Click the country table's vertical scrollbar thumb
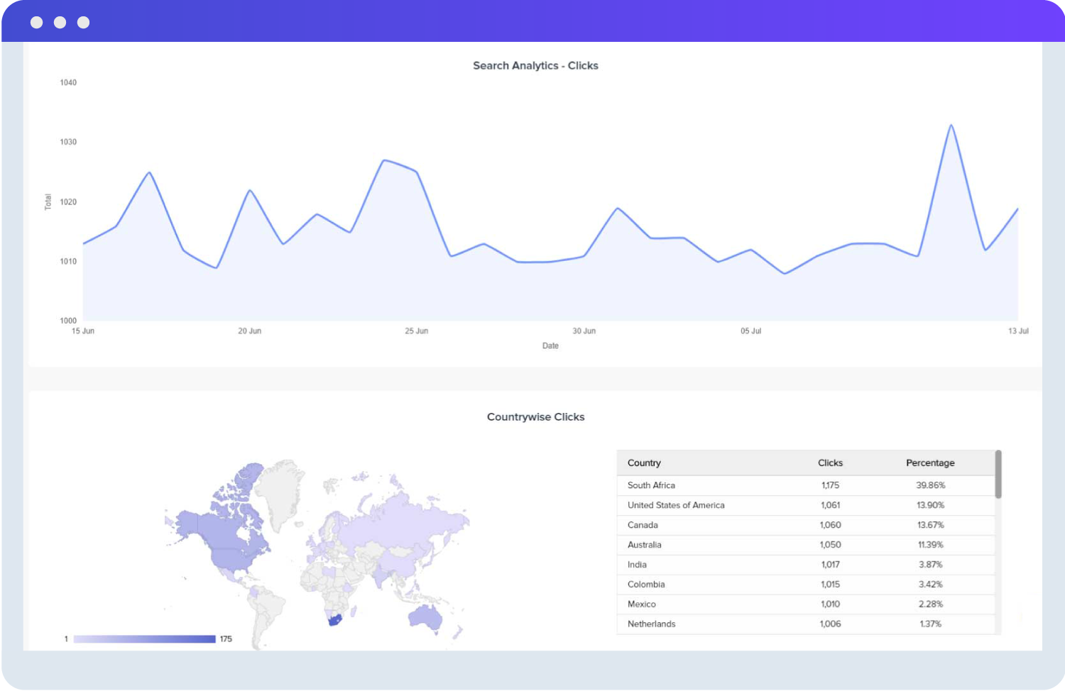This screenshot has width=1065, height=691. 998,474
